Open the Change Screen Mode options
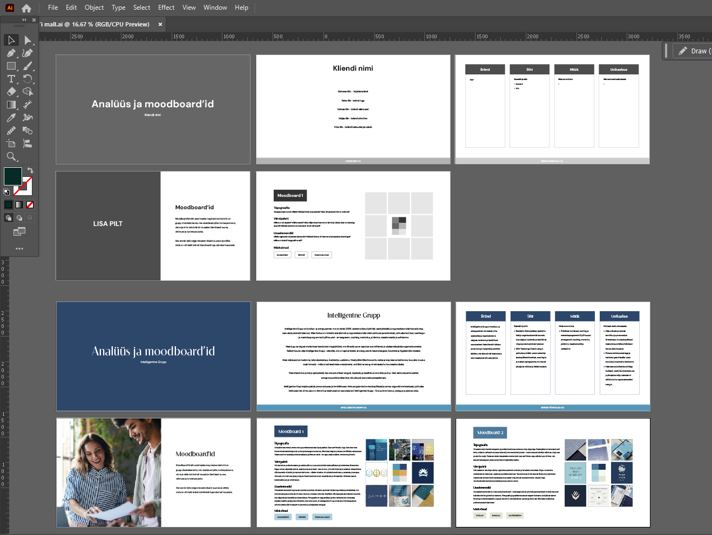The width and height of the screenshot is (712, 535). [x=19, y=231]
